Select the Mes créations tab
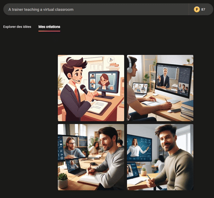The image size is (214, 198). [x=49, y=27]
